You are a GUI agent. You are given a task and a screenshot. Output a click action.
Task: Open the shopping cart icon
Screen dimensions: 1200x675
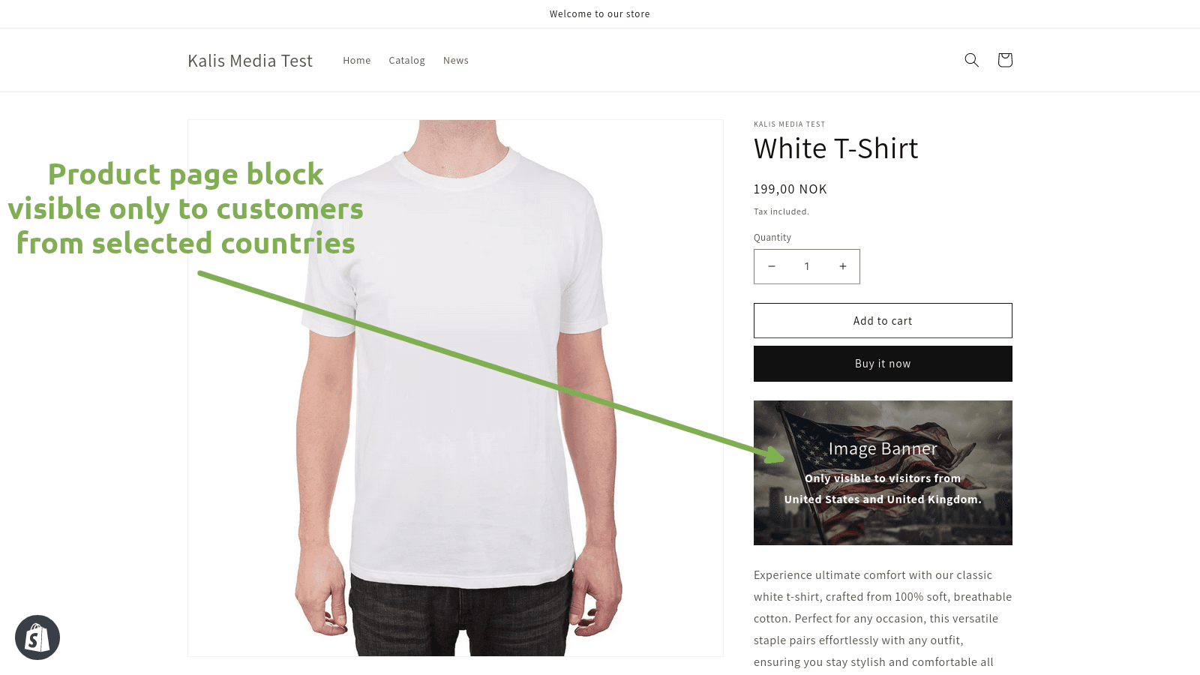click(x=1005, y=60)
